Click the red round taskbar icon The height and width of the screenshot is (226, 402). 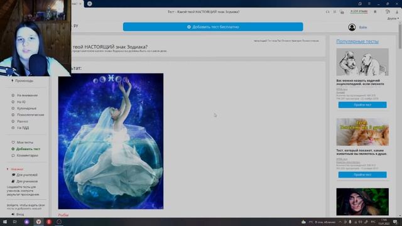(x=49, y=222)
